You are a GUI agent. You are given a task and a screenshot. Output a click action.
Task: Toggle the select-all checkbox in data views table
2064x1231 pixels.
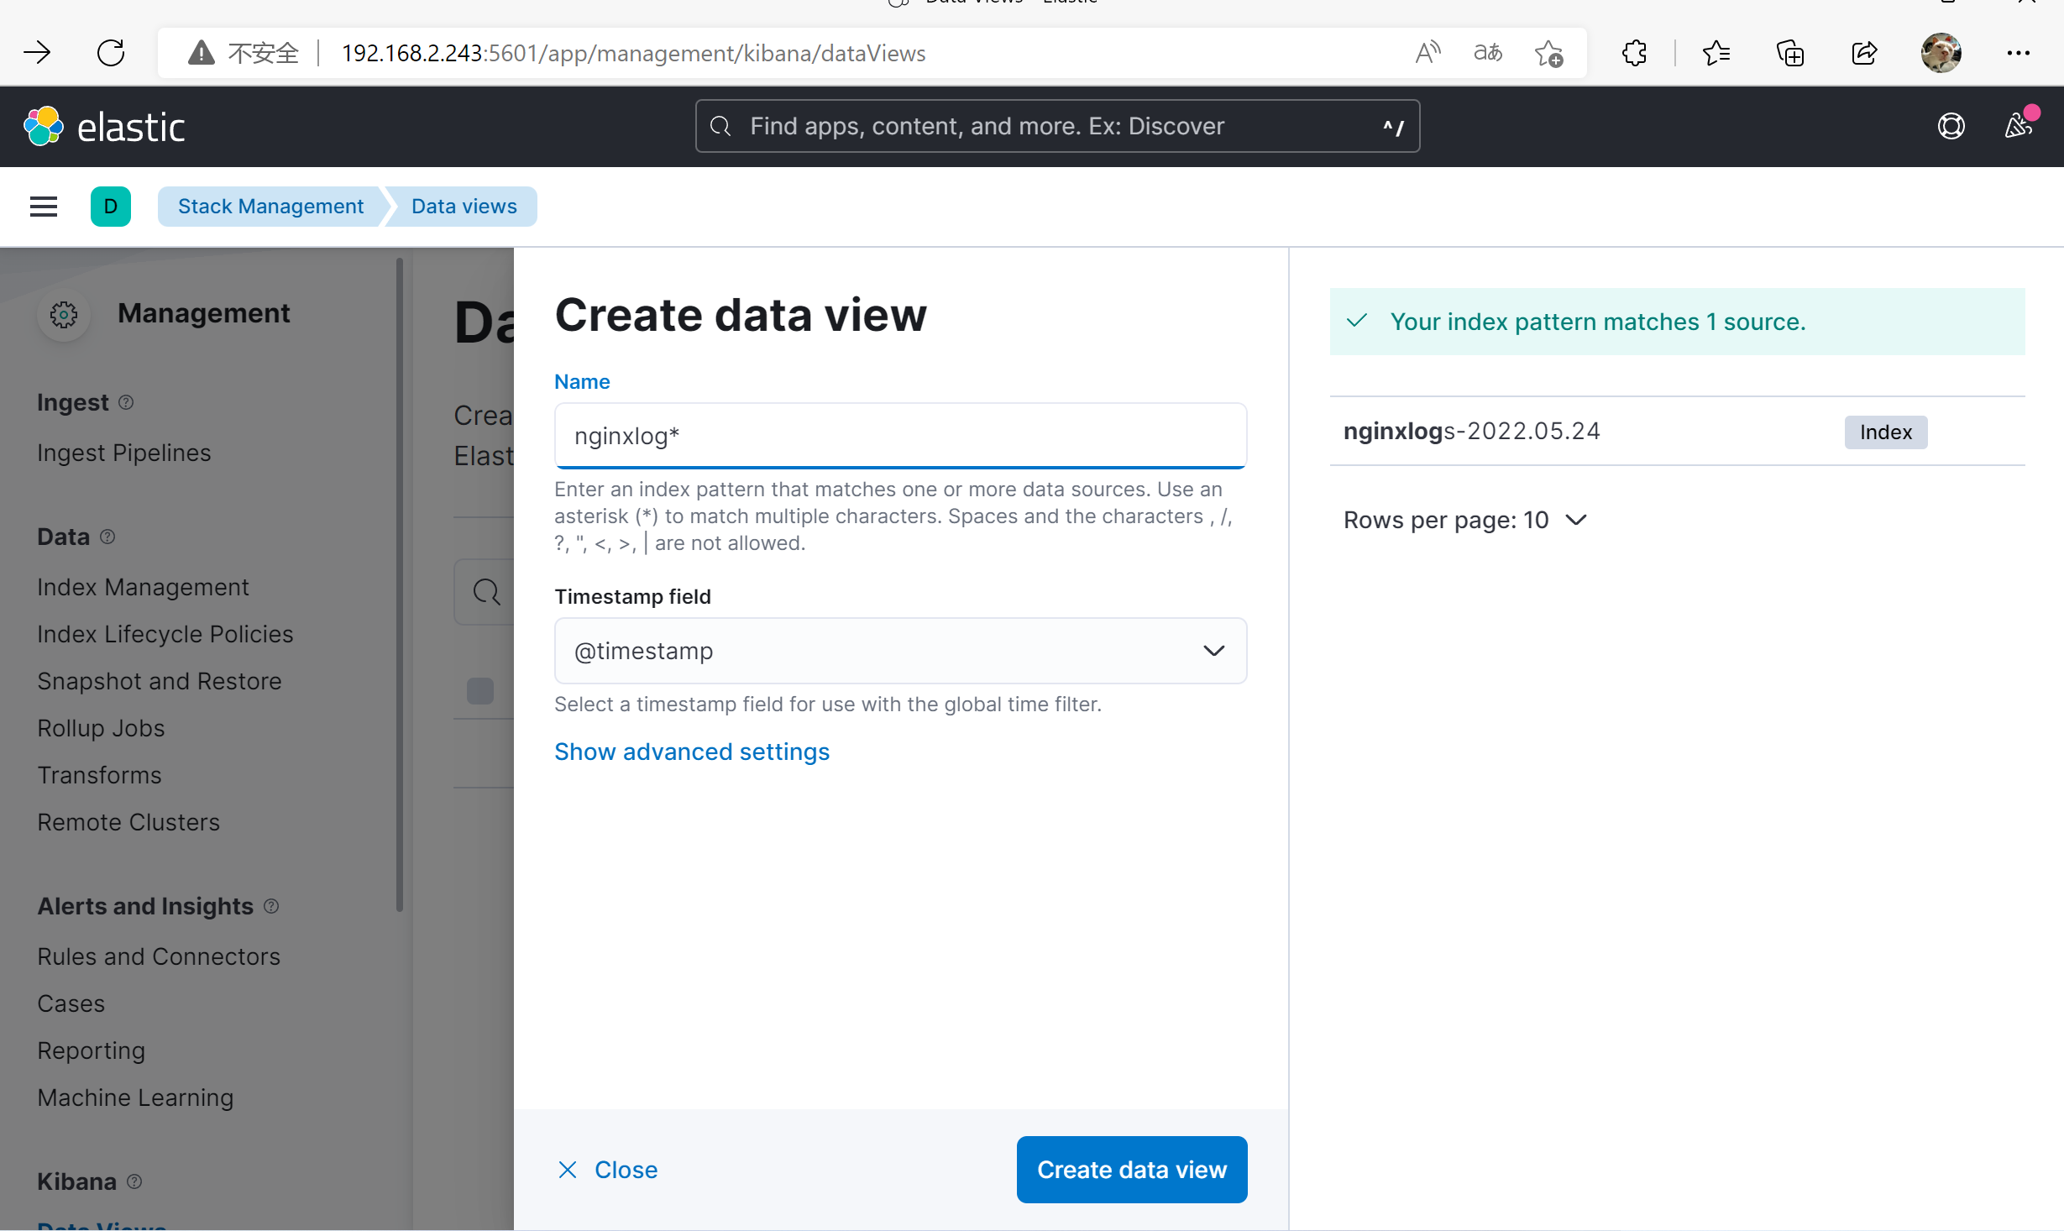tap(480, 691)
